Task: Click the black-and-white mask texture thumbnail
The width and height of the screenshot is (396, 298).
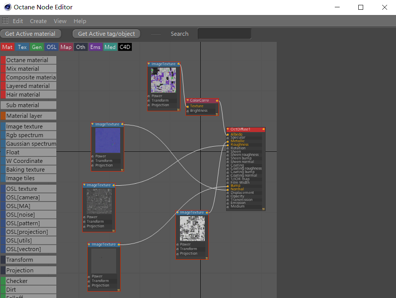Action: tap(192, 229)
